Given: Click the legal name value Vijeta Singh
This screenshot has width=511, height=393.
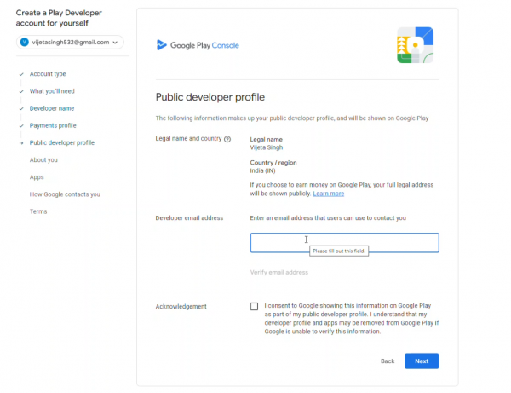Looking at the screenshot, I should click(267, 147).
